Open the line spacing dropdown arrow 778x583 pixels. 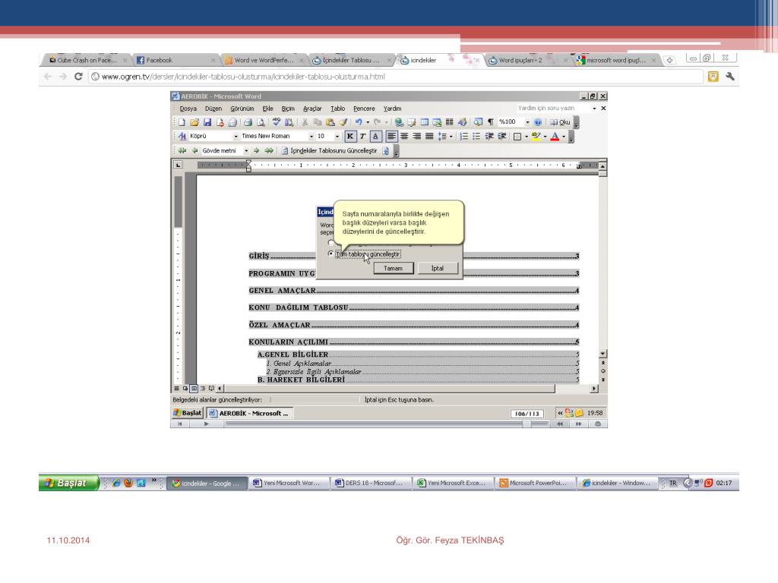(x=451, y=137)
